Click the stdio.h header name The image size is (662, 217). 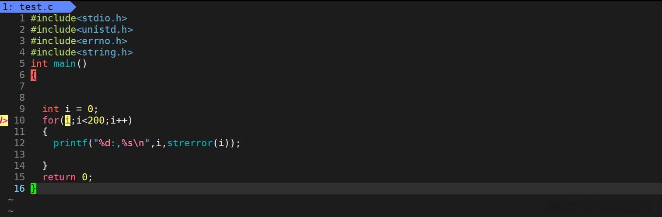(105, 18)
